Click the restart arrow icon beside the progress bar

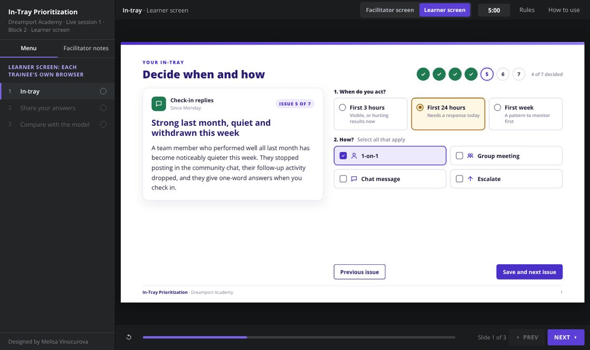pos(129,337)
